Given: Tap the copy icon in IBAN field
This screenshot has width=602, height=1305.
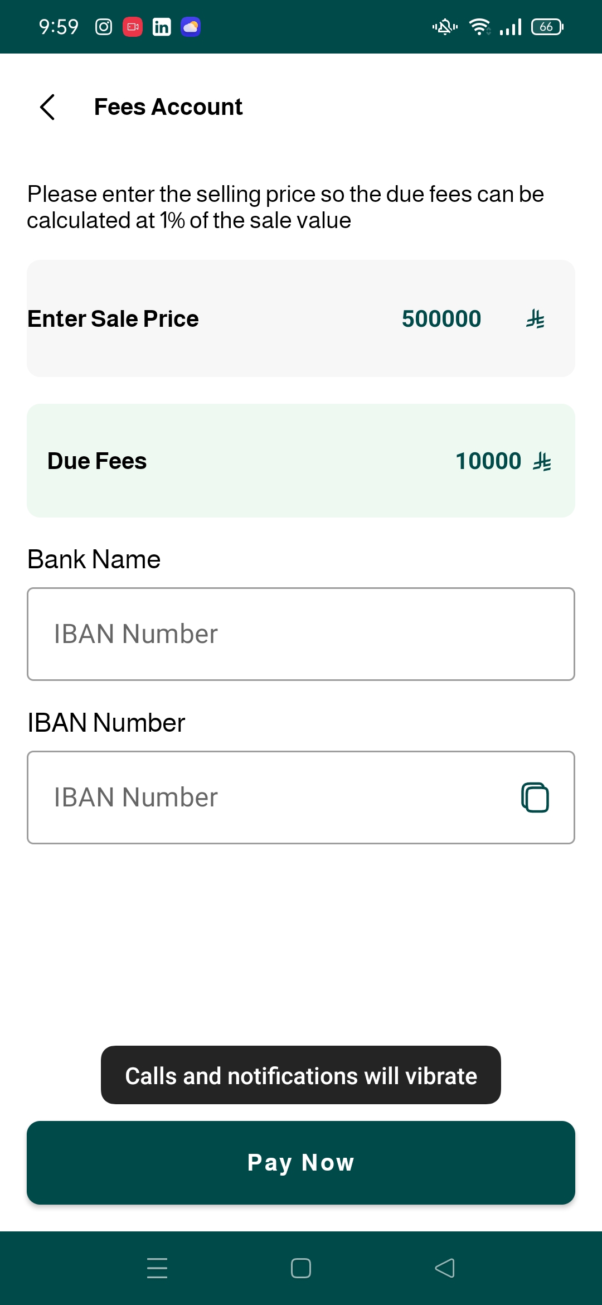Looking at the screenshot, I should [x=535, y=797].
